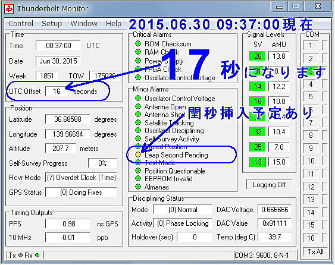
Task: Click COM port 5 button
Action: click(x=311, y=97)
